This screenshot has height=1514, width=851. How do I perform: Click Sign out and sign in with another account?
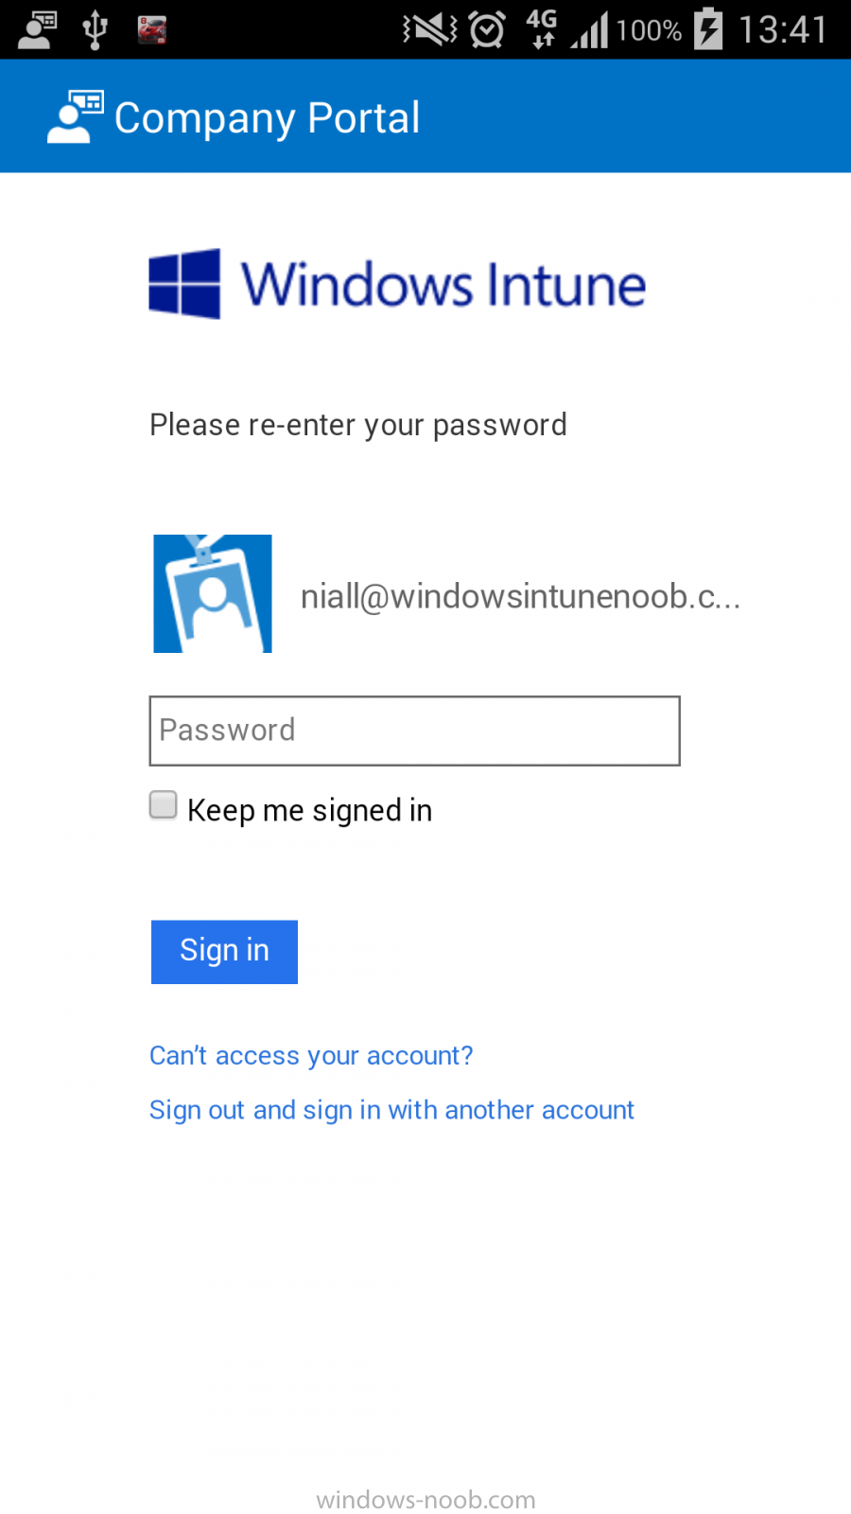391,1110
